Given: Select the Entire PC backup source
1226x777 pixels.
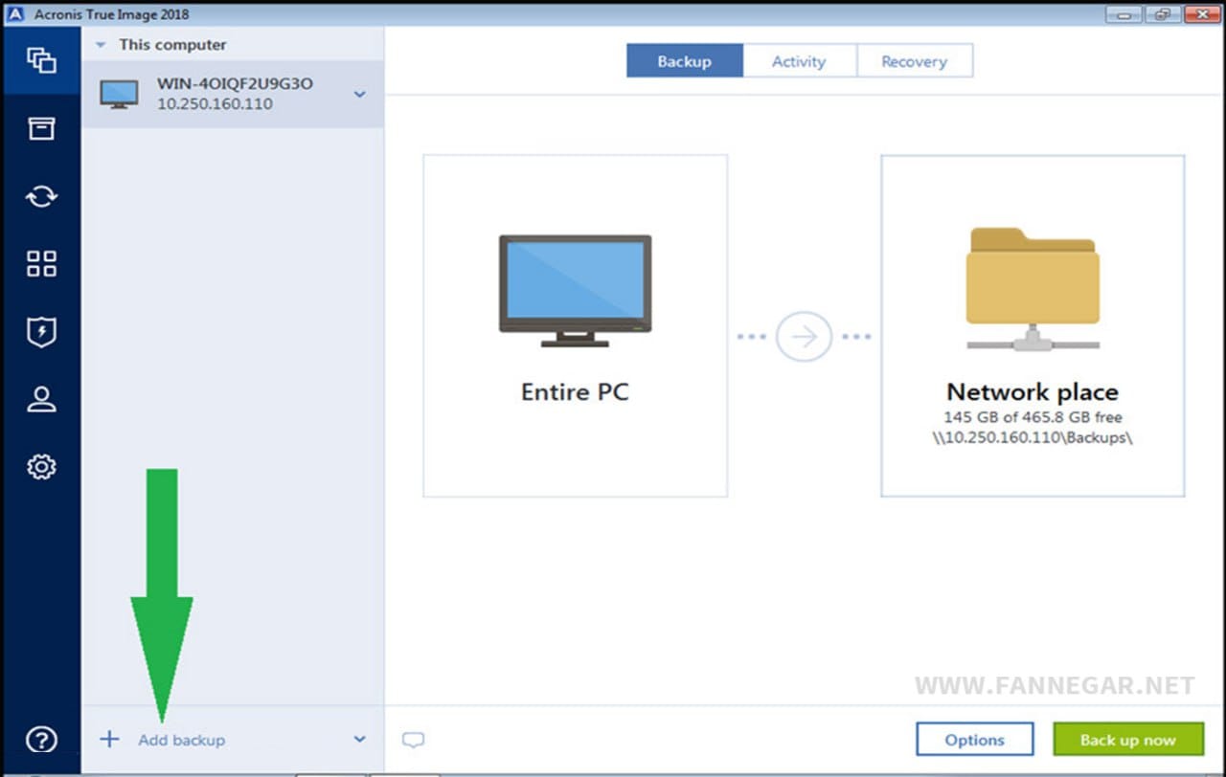Looking at the screenshot, I should pyautogui.click(x=575, y=325).
